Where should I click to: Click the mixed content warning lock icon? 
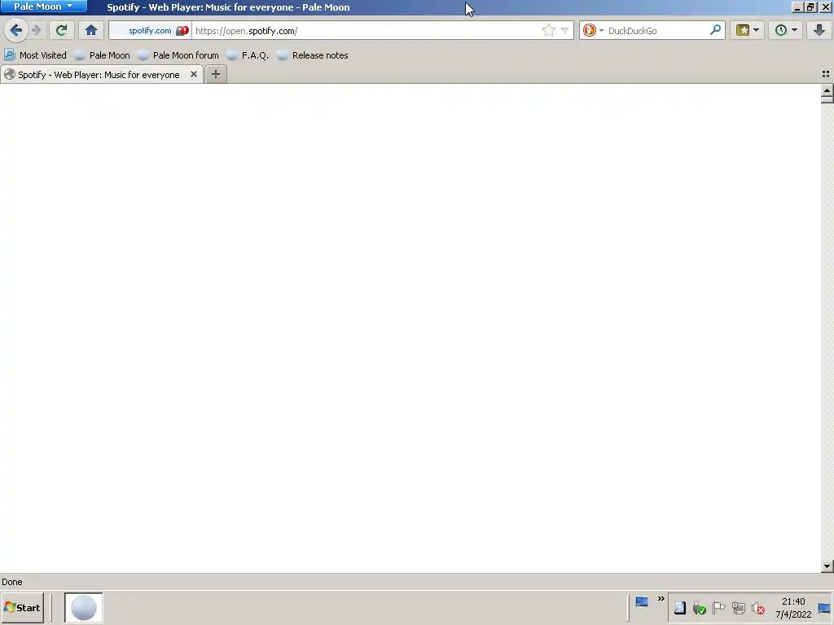pos(182,31)
